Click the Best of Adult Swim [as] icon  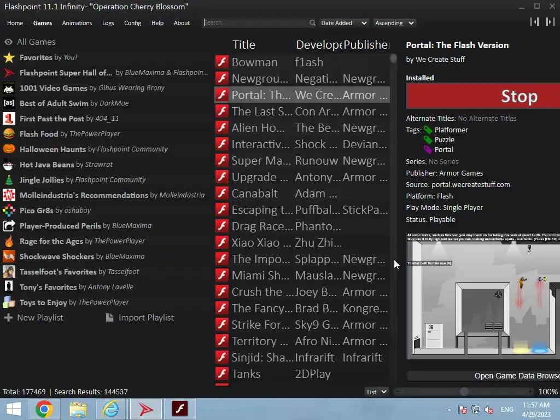click(x=9, y=103)
